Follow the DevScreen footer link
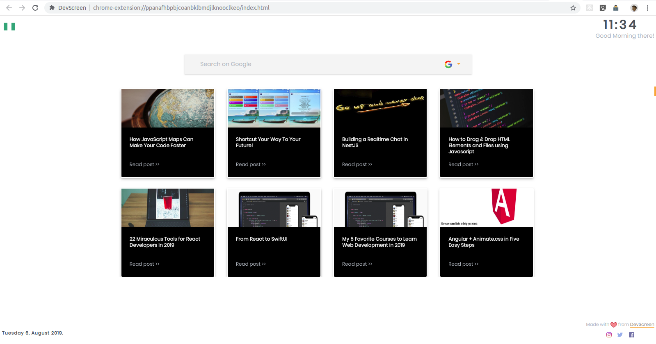 point(642,324)
